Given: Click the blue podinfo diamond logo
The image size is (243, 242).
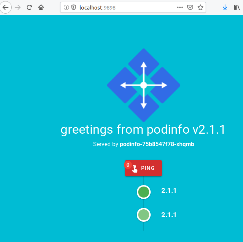Looking at the screenshot, I should (144, 85).
